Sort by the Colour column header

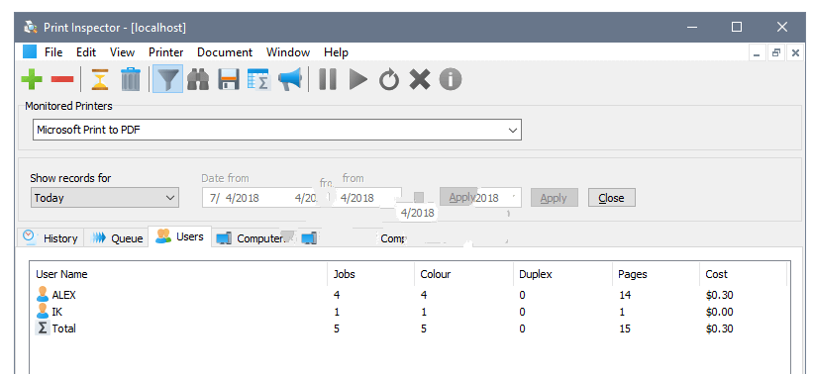[x=464, y=274]
